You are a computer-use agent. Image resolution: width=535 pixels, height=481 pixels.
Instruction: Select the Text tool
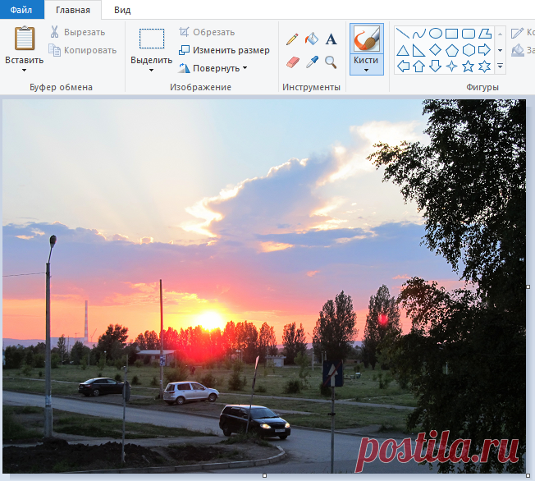click(x=331, y=39)
